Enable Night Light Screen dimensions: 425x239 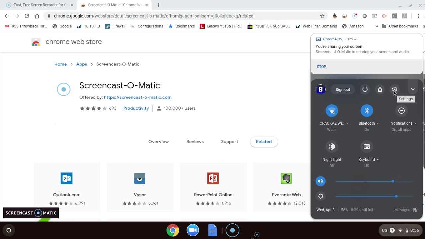click(332, 147)
